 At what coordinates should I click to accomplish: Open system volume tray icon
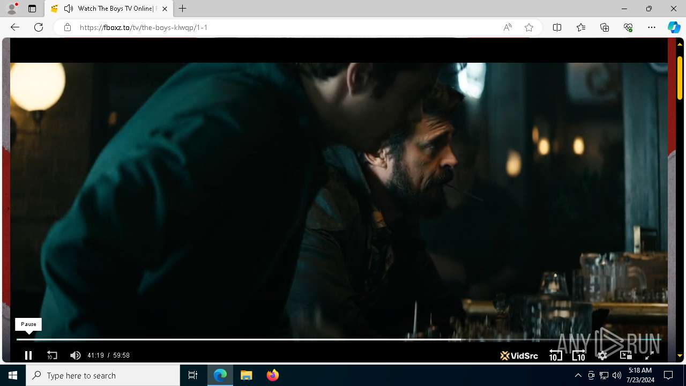617,375
